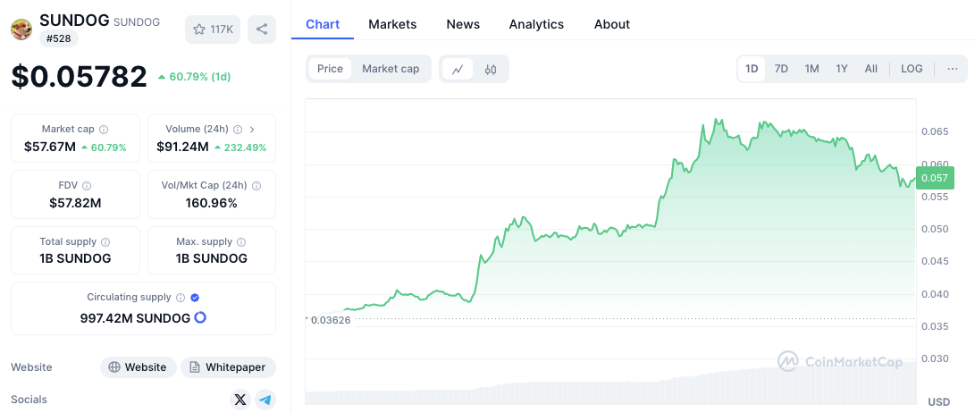Image resolution: width=975 pixels, height=413 pixels.
Task: Click the FDV info icon
Action: pyautogui.click(x=87, y=185)
